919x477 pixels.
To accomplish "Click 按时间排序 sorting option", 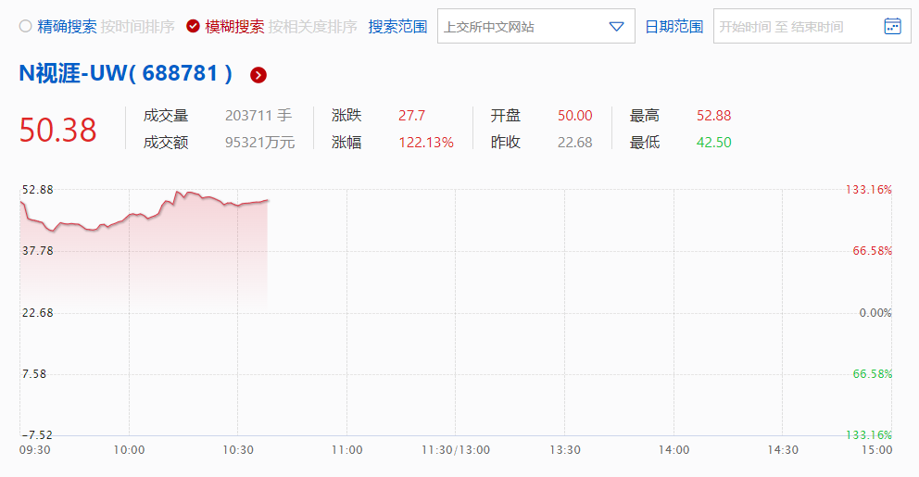I will (138, 27).
